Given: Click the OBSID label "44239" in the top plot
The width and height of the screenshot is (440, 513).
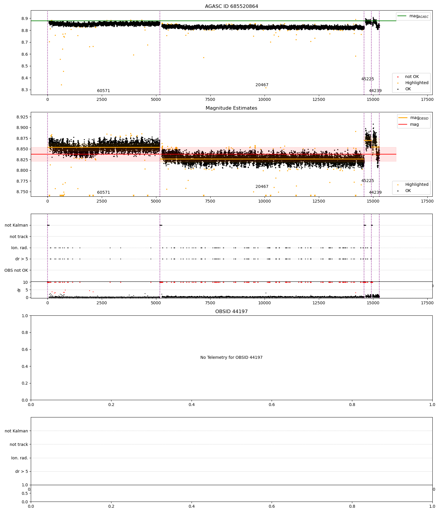Looking at the screenshot, I should tap(375, 91).
